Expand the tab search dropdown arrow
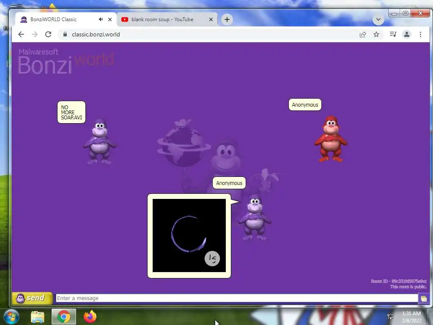The width and height of the screenshot is (433, 325). pos(378,19)
